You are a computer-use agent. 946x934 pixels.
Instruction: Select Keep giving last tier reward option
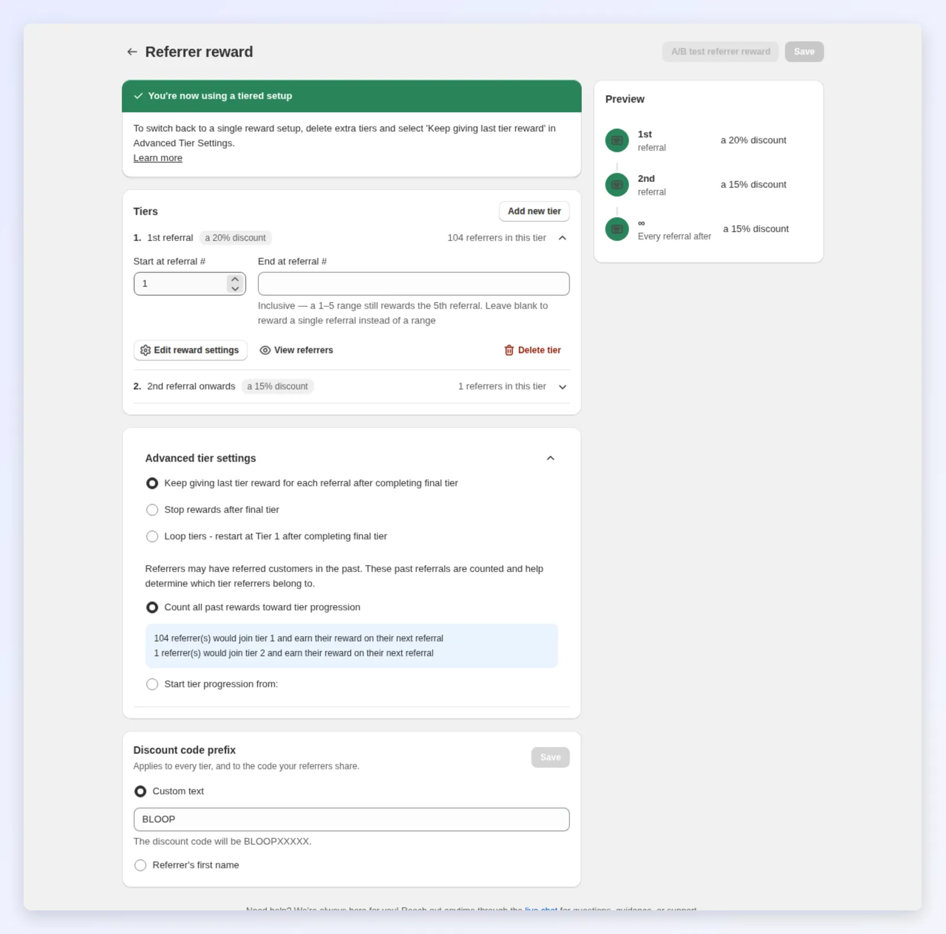pos(152,484)
